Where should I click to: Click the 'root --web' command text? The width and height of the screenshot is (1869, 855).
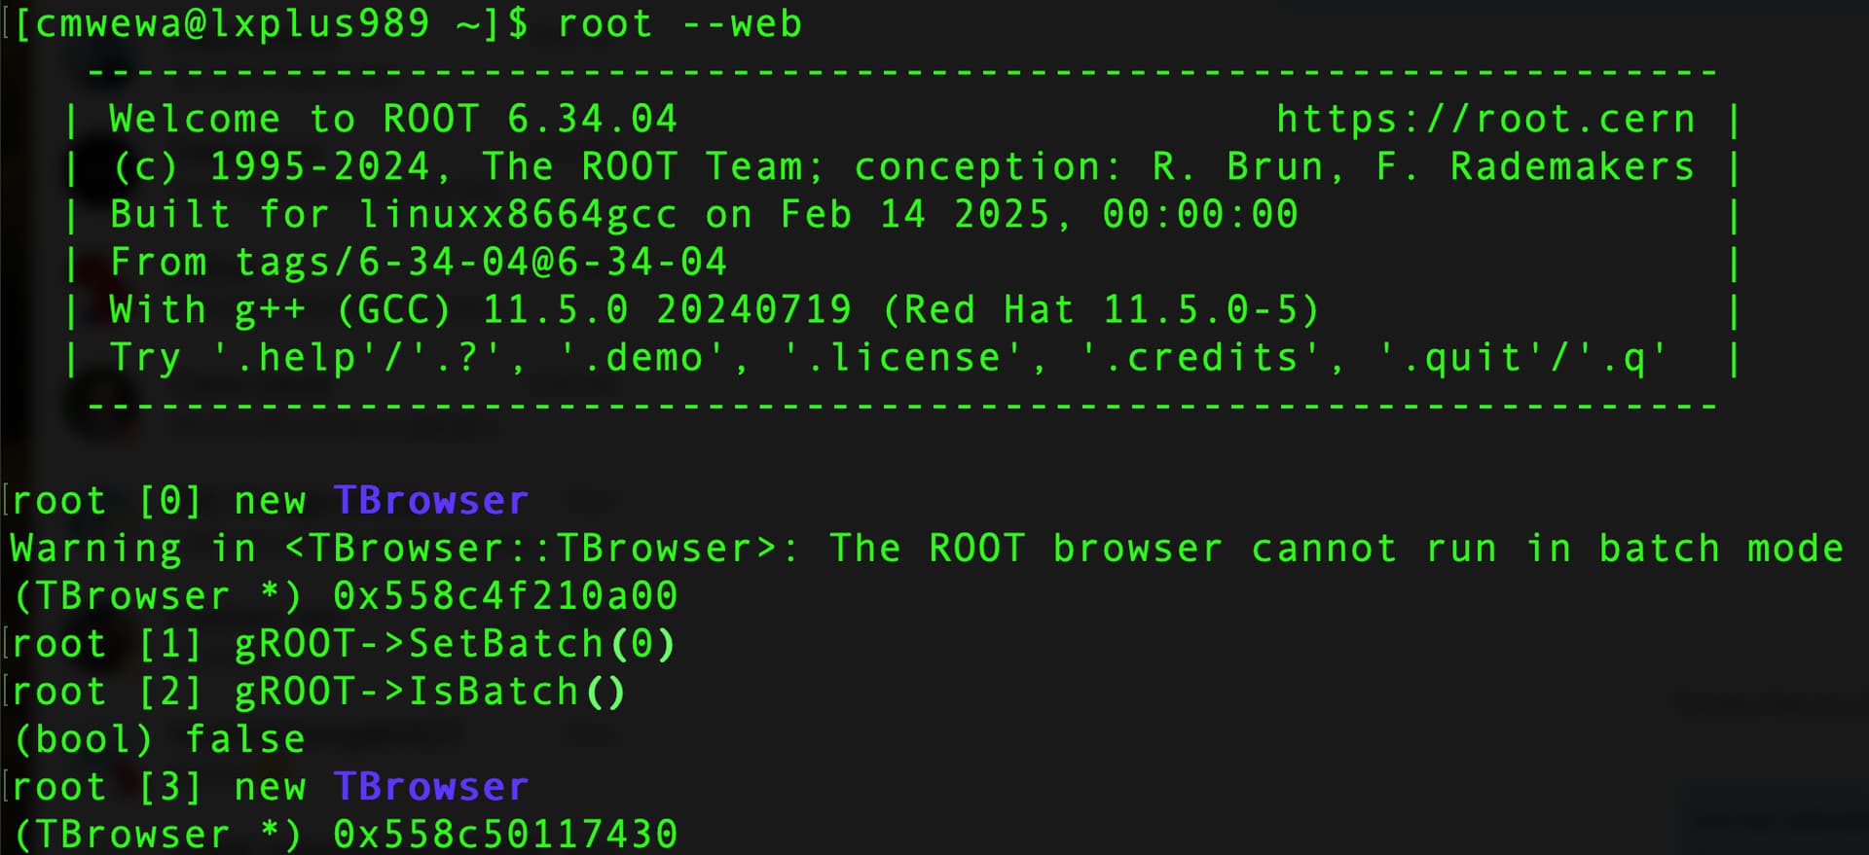click(x=679, y=23)
